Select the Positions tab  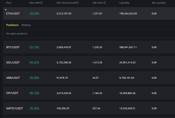tap(12, 25)
